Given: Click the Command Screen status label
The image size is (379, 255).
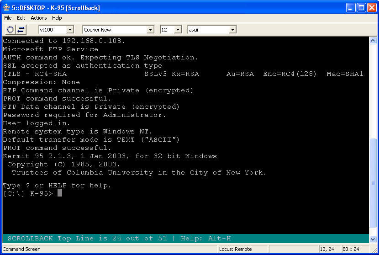Looking at the screenshot, I should pyautogui.click(x=22, y=249).
